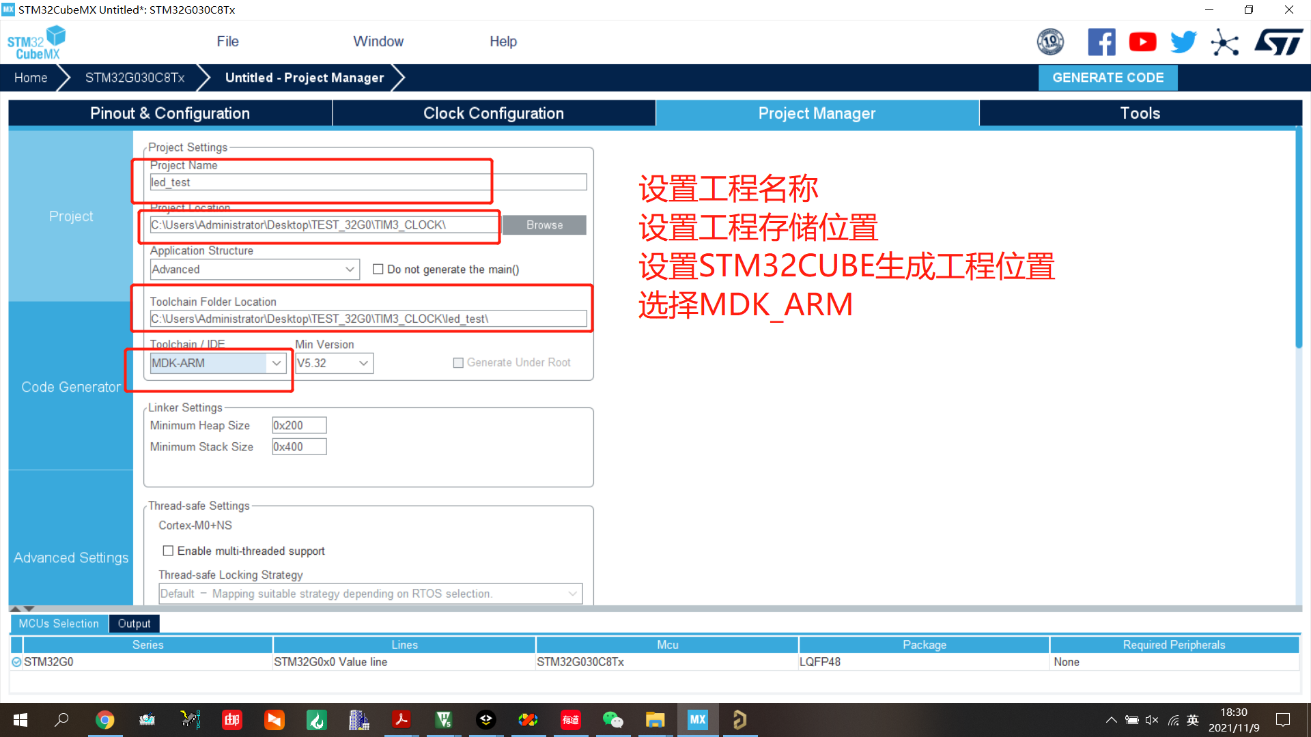1311x737 pixels.
Task: Open the STM32CubeMX Facebook page icon
Action: (1101, 42)
